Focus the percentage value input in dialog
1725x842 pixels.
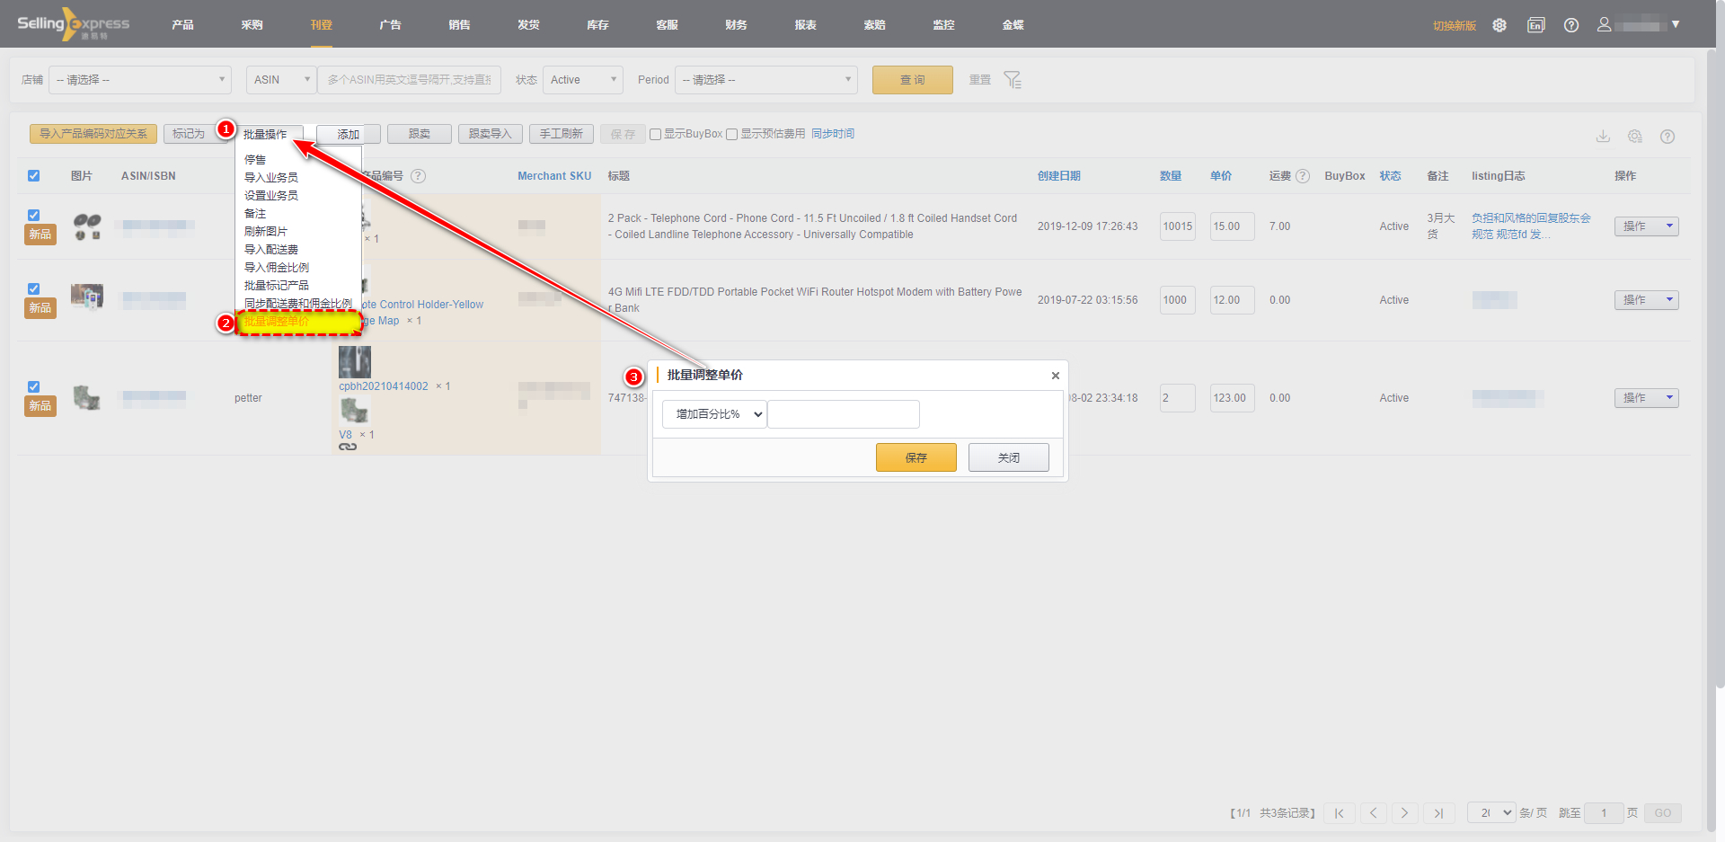coord(844,414)
